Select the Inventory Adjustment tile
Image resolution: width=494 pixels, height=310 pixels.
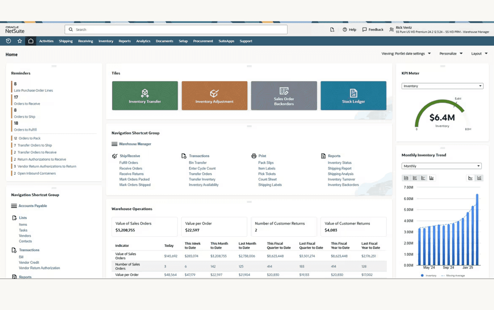point(214,96)
